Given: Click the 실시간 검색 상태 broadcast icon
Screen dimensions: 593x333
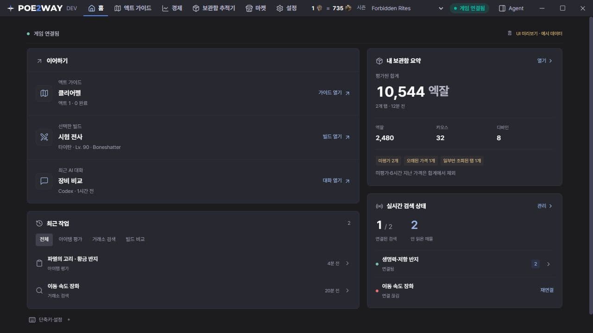Looking at the screenshot, I should pyautogui.click(x=379, y=206).
